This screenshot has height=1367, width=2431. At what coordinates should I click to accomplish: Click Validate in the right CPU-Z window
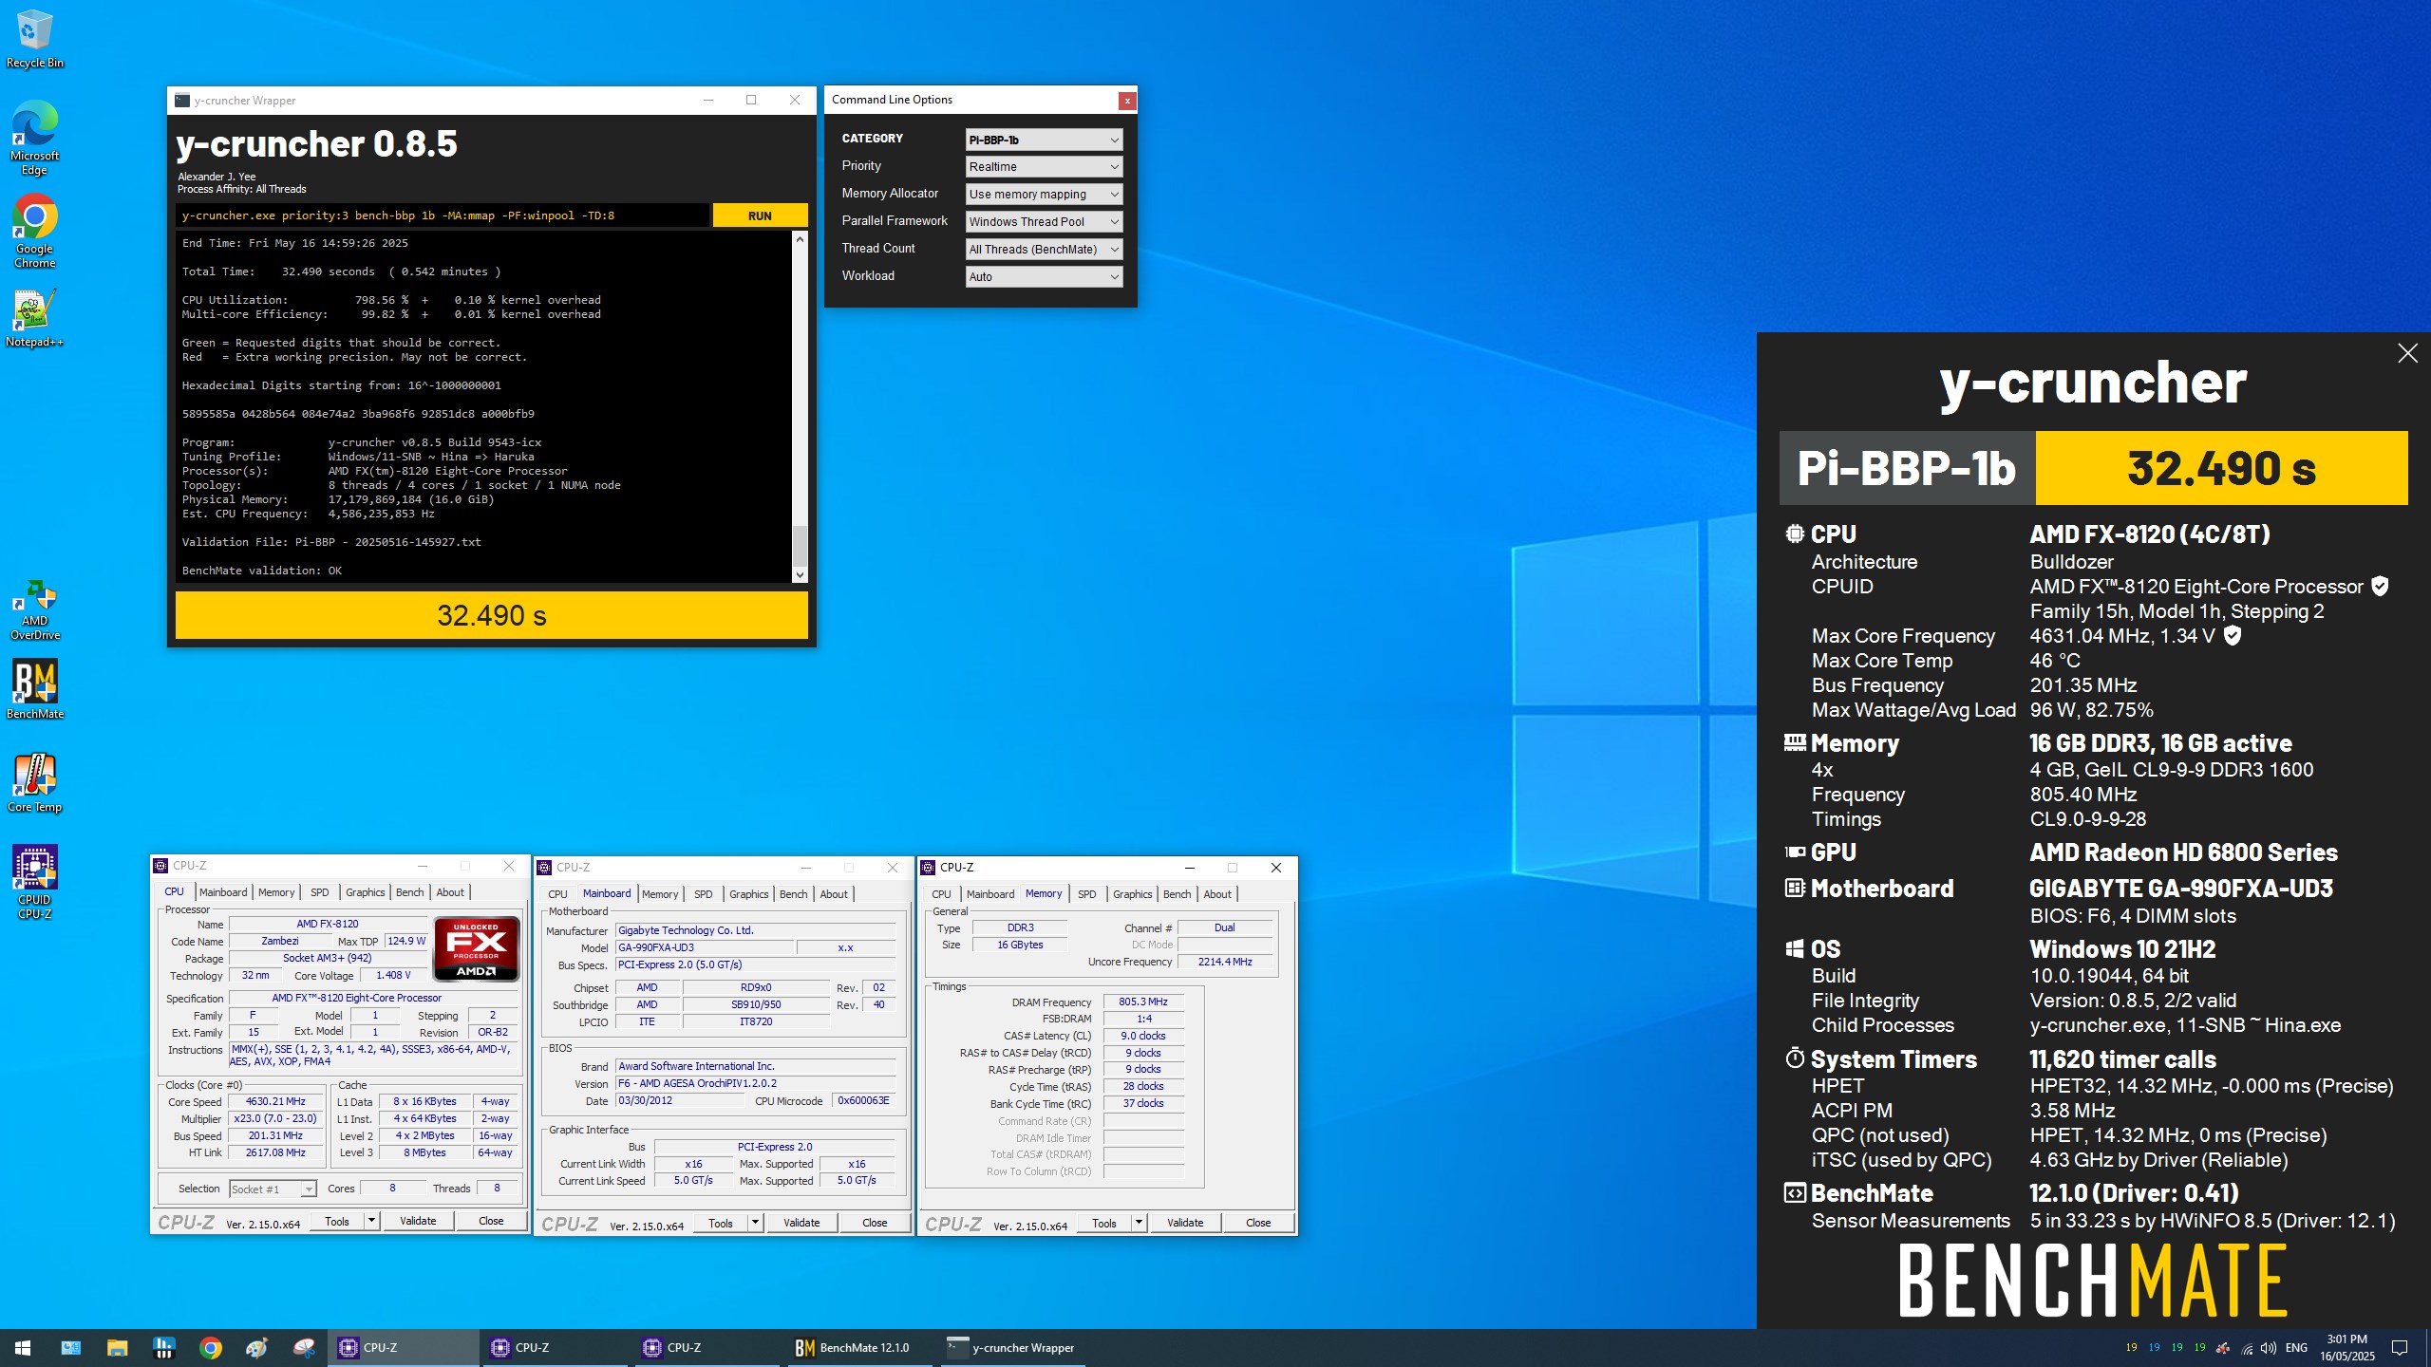pos(1185,1223)
